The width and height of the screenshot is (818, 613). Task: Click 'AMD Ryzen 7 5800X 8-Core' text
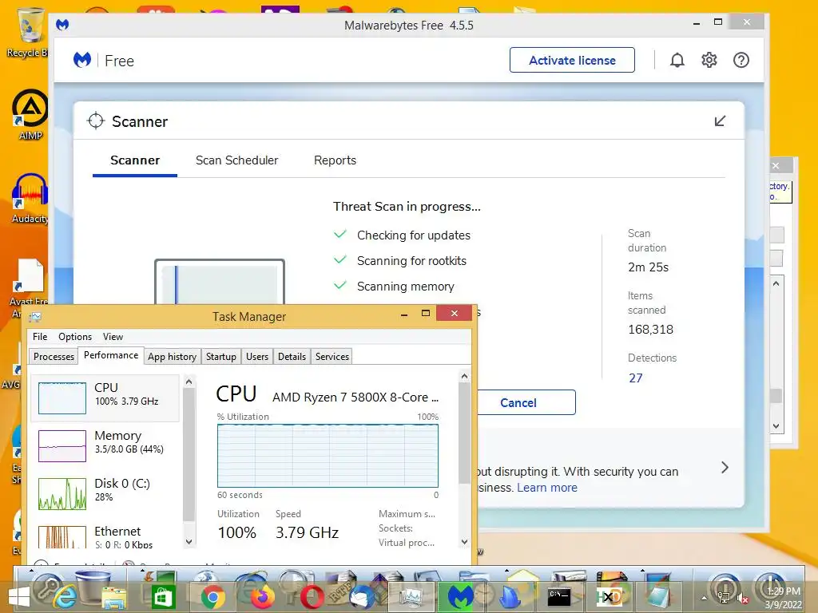pos(355,397)
